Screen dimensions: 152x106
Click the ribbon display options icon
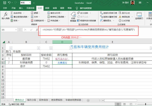click(140, 3)
